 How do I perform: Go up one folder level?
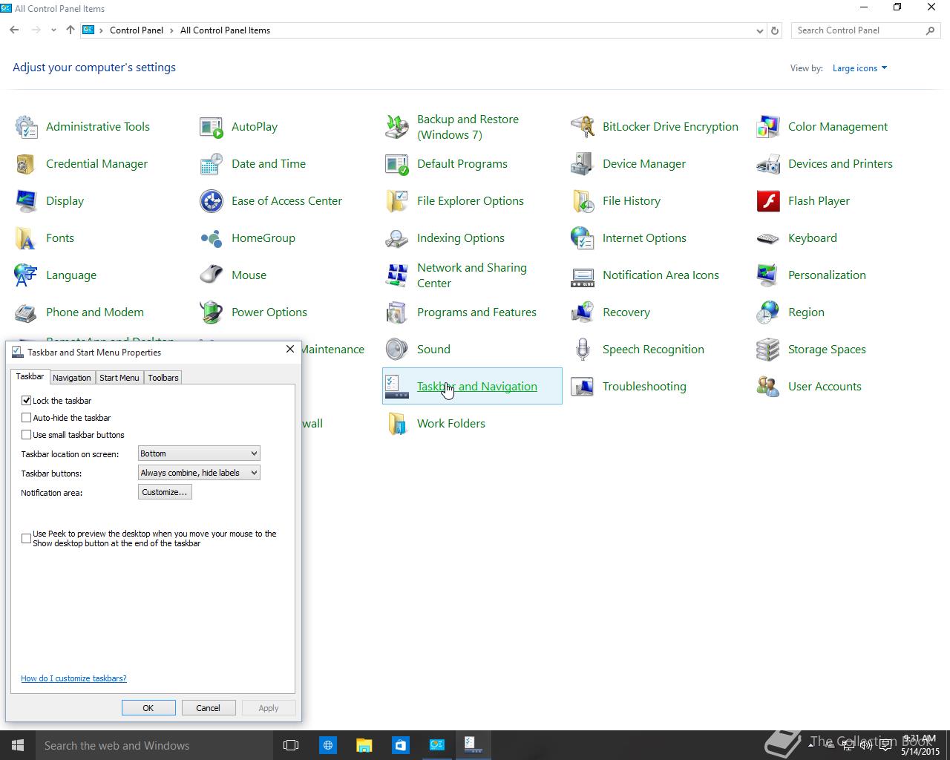[x=71, y=30]
